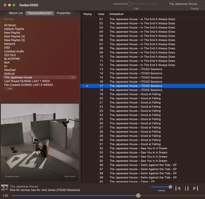
Task: Click the now-playing arrow on track 17
Action: (87, 86)
